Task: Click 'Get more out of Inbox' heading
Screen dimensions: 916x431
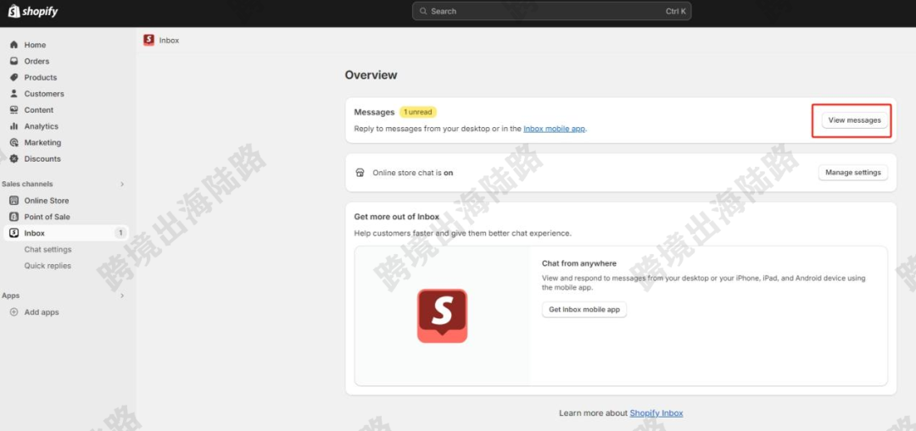Action: 397,217
